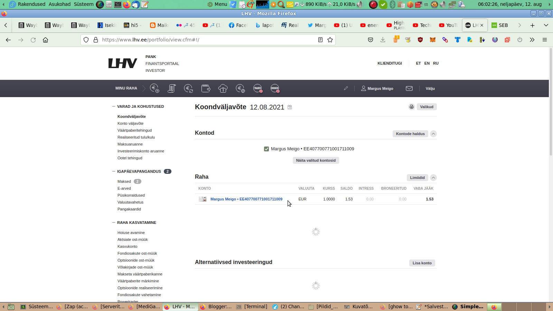553x311 pixels.
Task: Open the MINU RAHA menu item
Action: [126, 88]
